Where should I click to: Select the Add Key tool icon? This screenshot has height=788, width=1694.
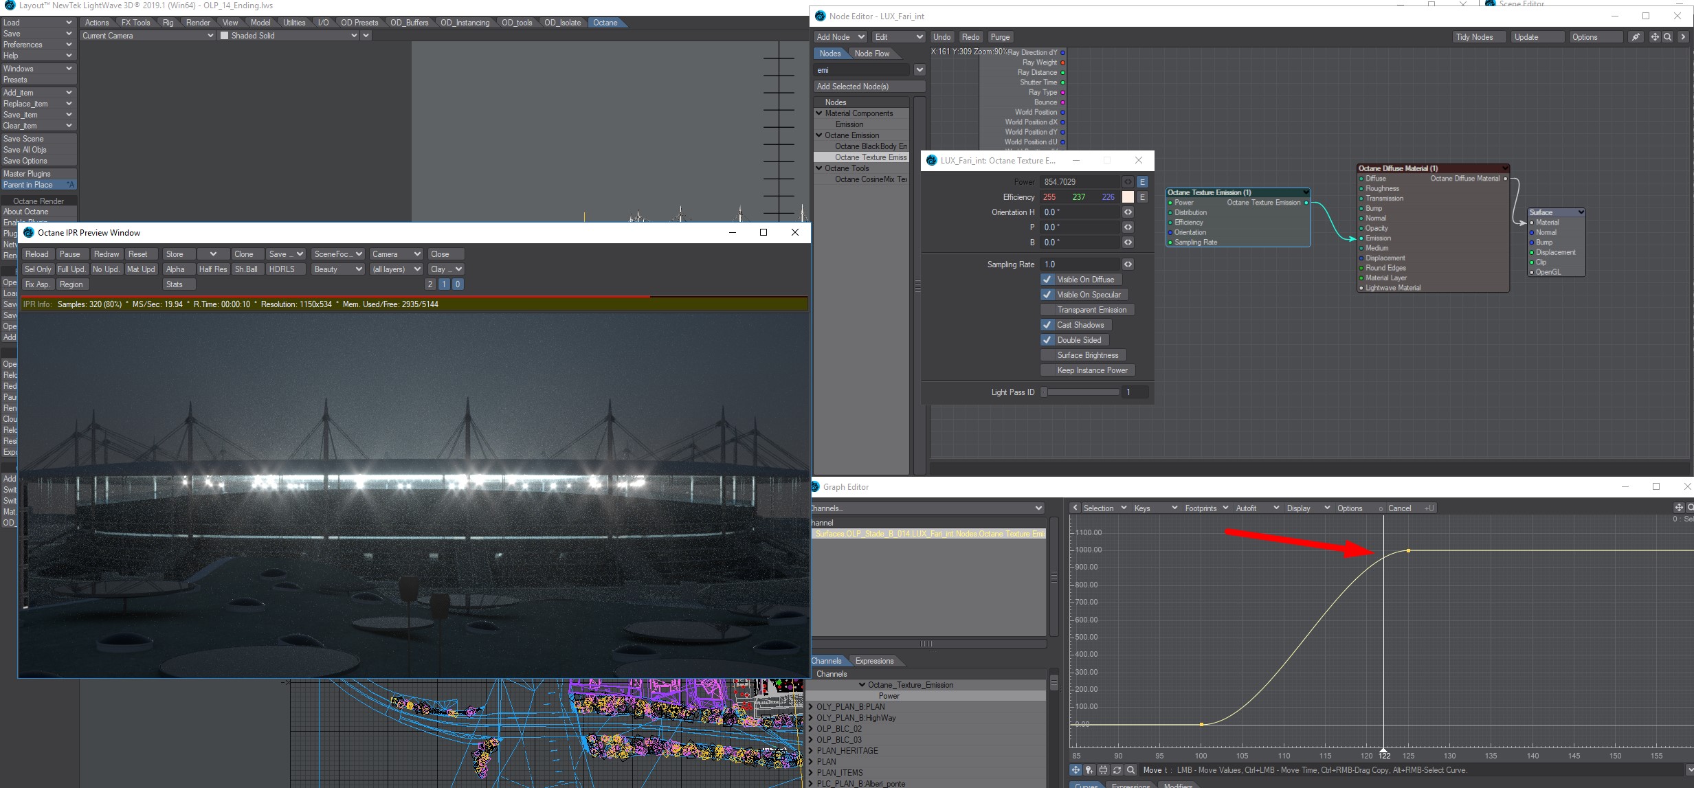1089,770
